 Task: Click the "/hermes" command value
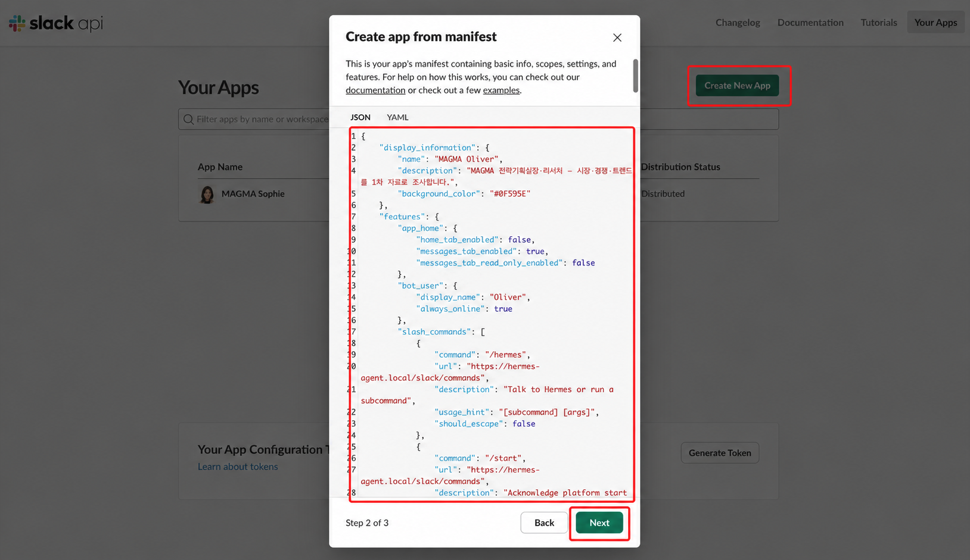[x=505, y=355]
